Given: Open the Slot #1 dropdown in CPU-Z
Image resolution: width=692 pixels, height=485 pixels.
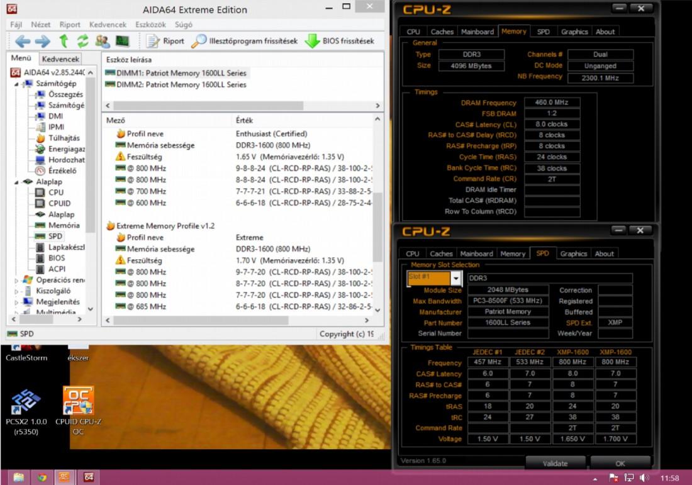Looking at the screenshot, I should tap(456, 278).
